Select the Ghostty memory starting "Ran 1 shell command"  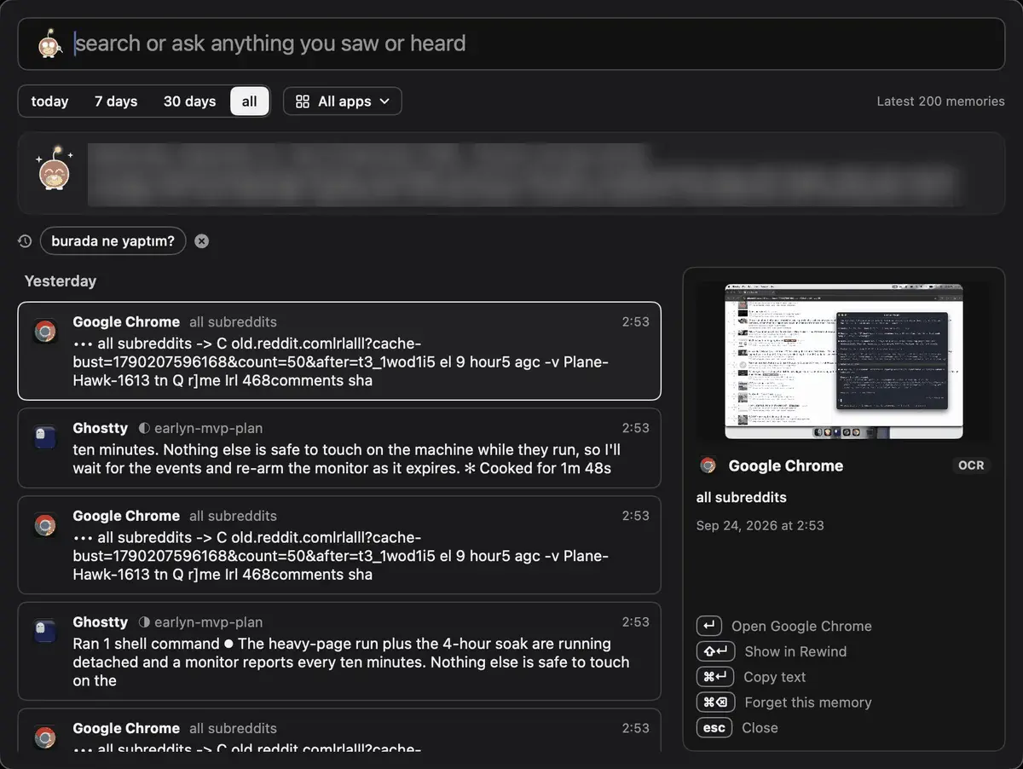pyautogui.click(x=339, y=651)
